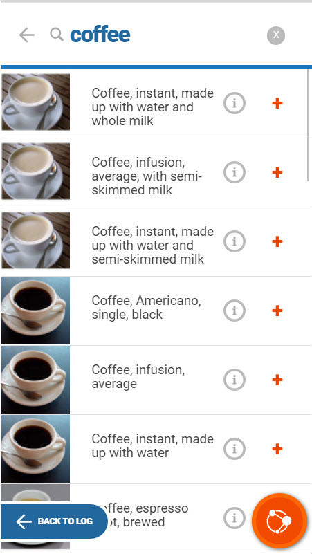Viewport: 312px width, 554px height.
Task: Show info for infusion with semi-skimmed milk
Action: click(x=234, y=172)
